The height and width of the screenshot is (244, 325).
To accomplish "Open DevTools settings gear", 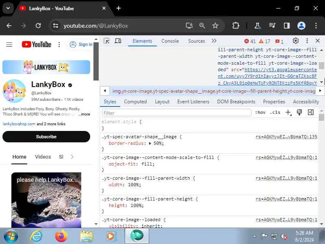I will pos(296,41).
